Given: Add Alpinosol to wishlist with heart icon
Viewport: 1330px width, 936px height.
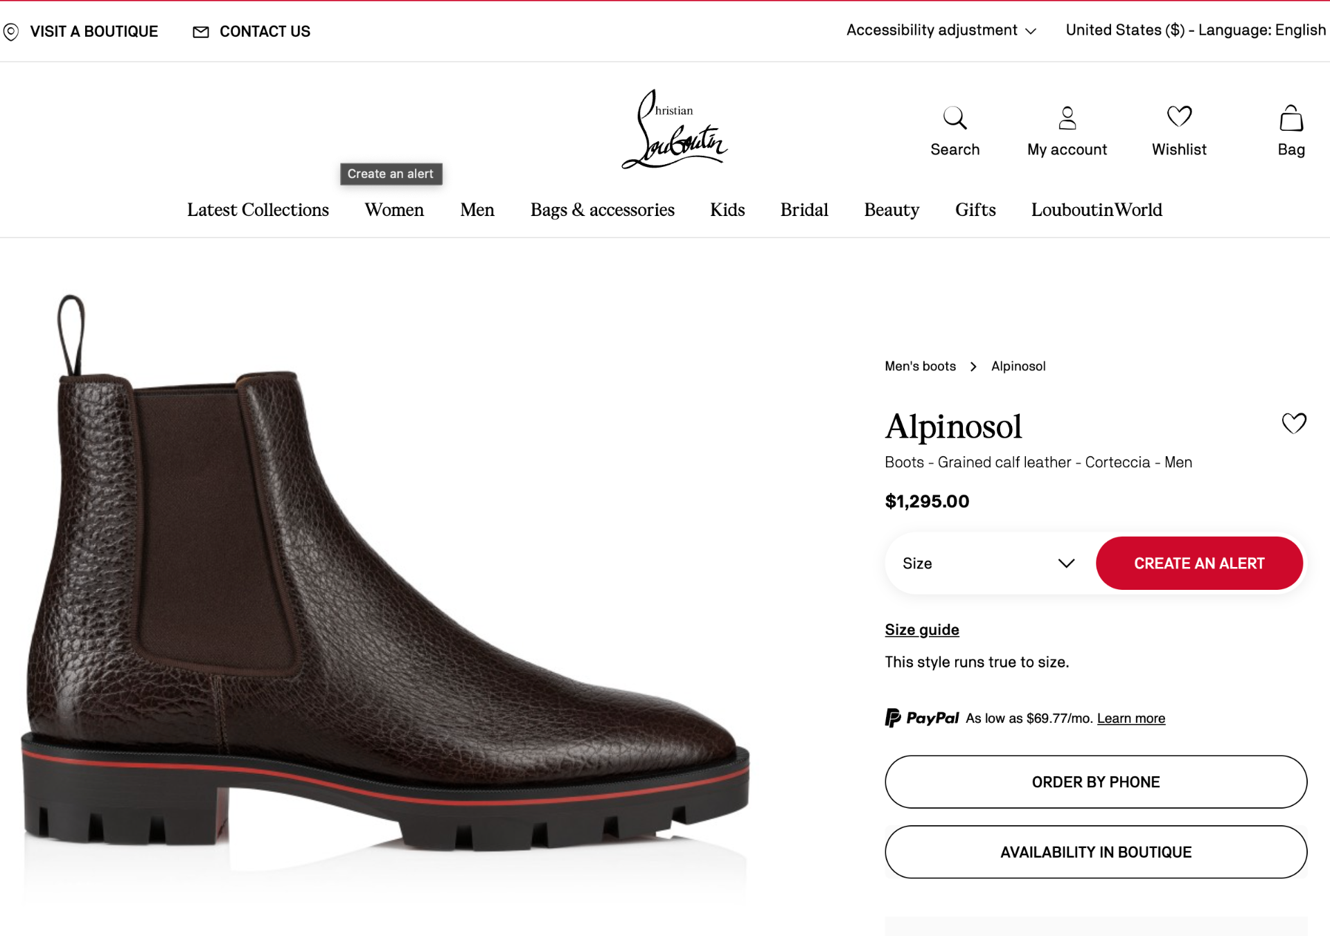Looking at the screenshot, I should coord(1294,423).
